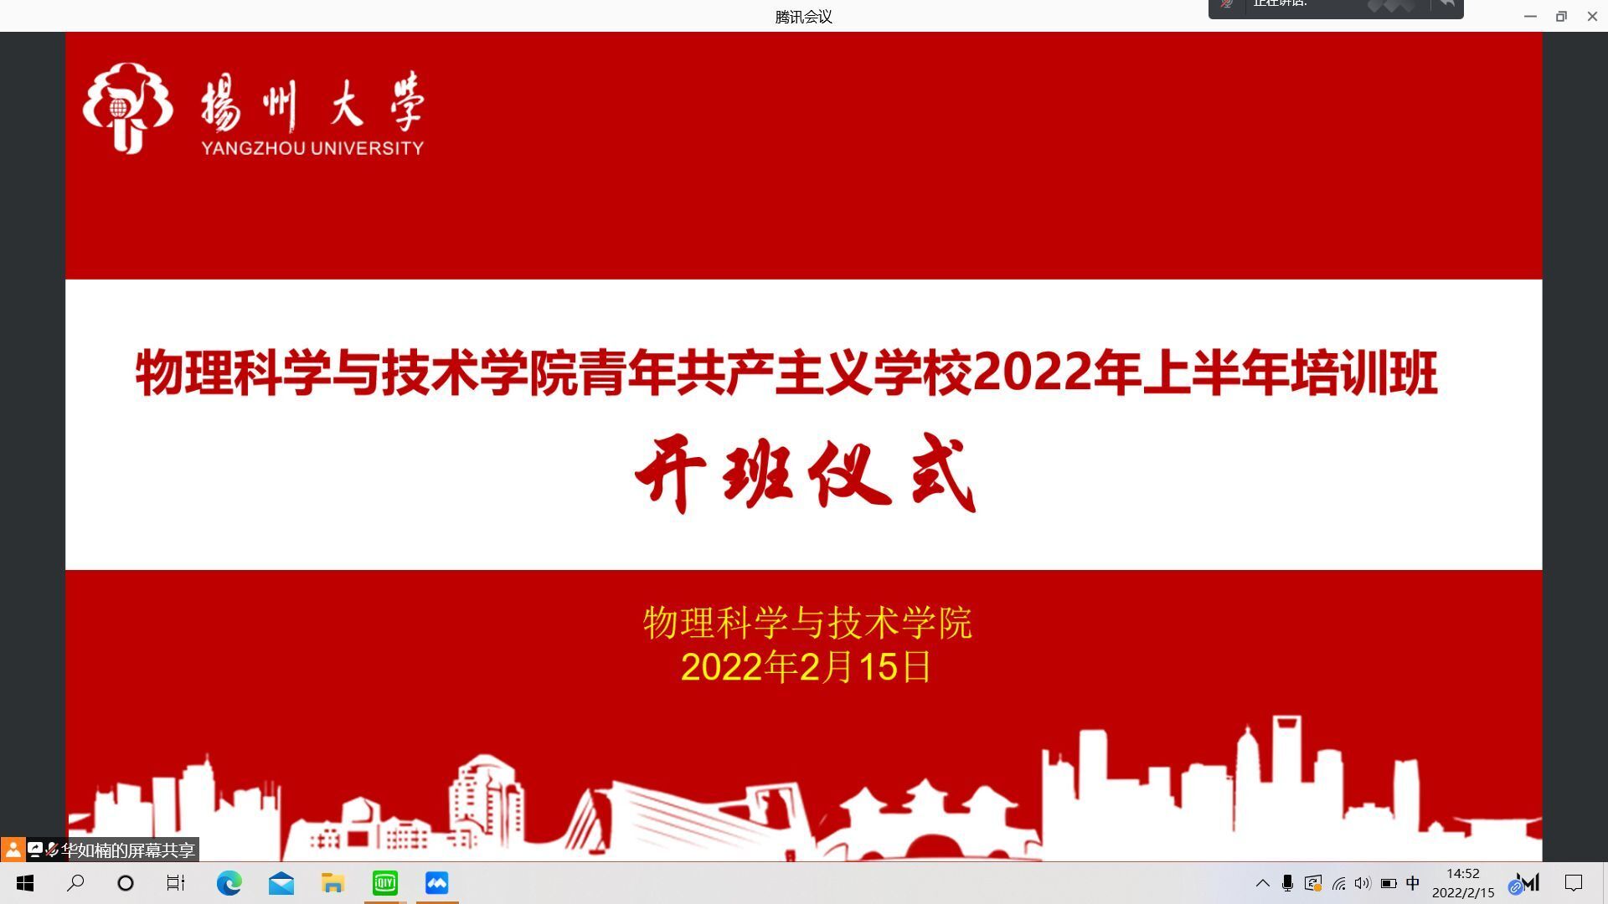The width and height of the screenshot is (1608, 904).
Task: Click the muted microphone icon in speaker bar
Action: coord(1227,4)
